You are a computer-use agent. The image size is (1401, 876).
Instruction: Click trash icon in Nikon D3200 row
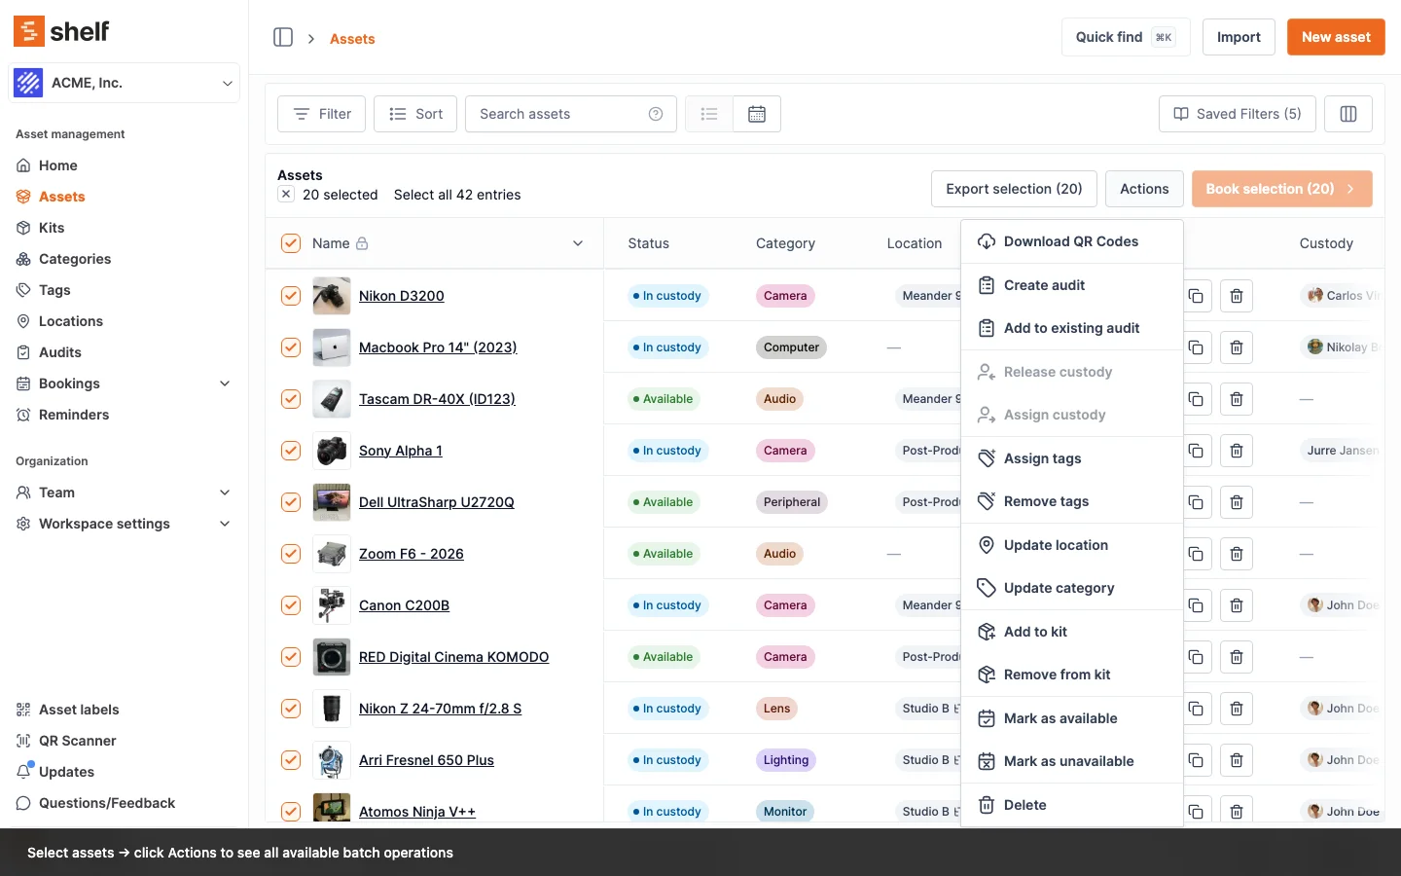click(1236, 296)
